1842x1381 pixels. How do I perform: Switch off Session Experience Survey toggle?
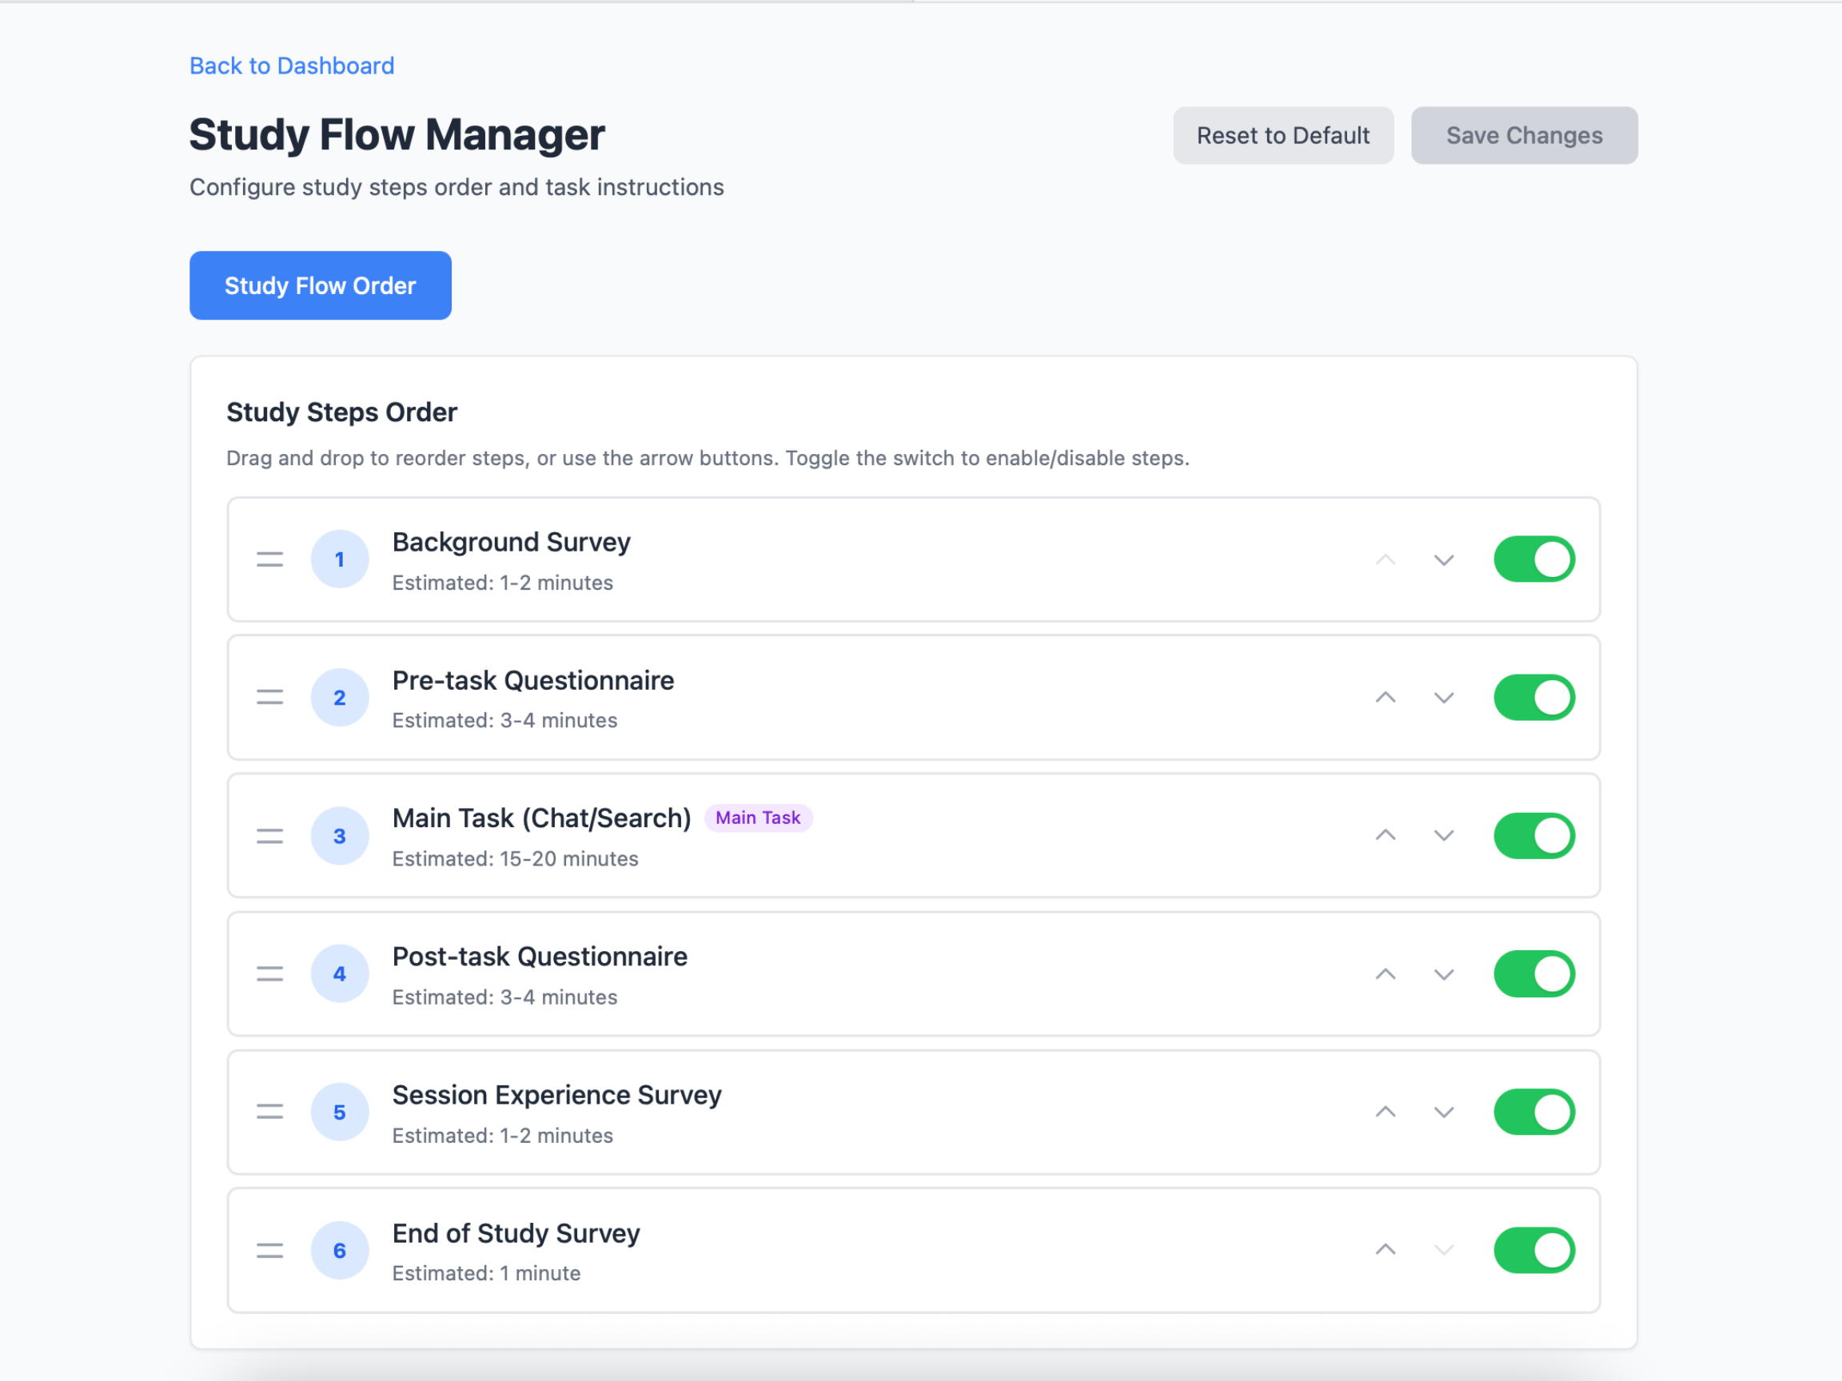coord(1534,1112)
